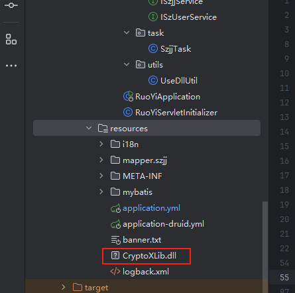Click the application-druid.yml Spring icon

coord(115,224)
